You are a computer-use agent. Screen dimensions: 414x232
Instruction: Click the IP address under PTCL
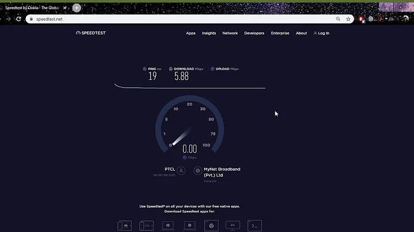click(x=164, y=175)
